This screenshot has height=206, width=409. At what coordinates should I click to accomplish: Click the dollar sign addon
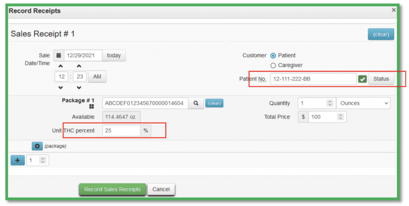point(303,117)
